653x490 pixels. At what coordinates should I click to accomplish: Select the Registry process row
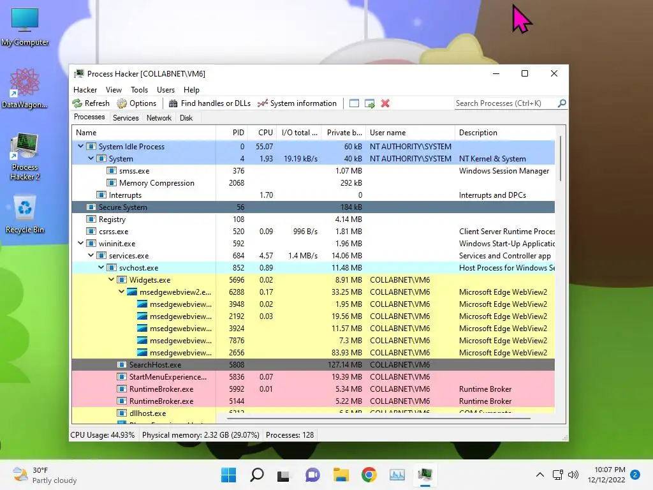[313, 219]
